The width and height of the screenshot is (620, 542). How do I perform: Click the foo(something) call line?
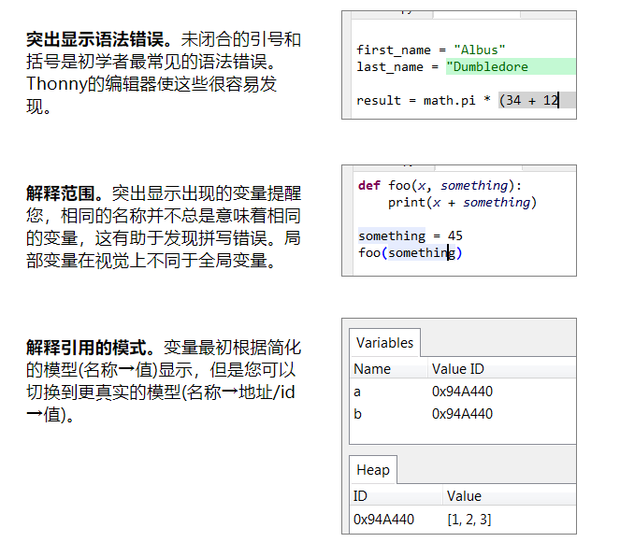coord(410,252)
